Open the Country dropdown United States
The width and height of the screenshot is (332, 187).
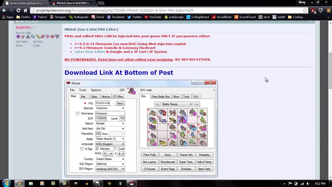tap(110, 159)
